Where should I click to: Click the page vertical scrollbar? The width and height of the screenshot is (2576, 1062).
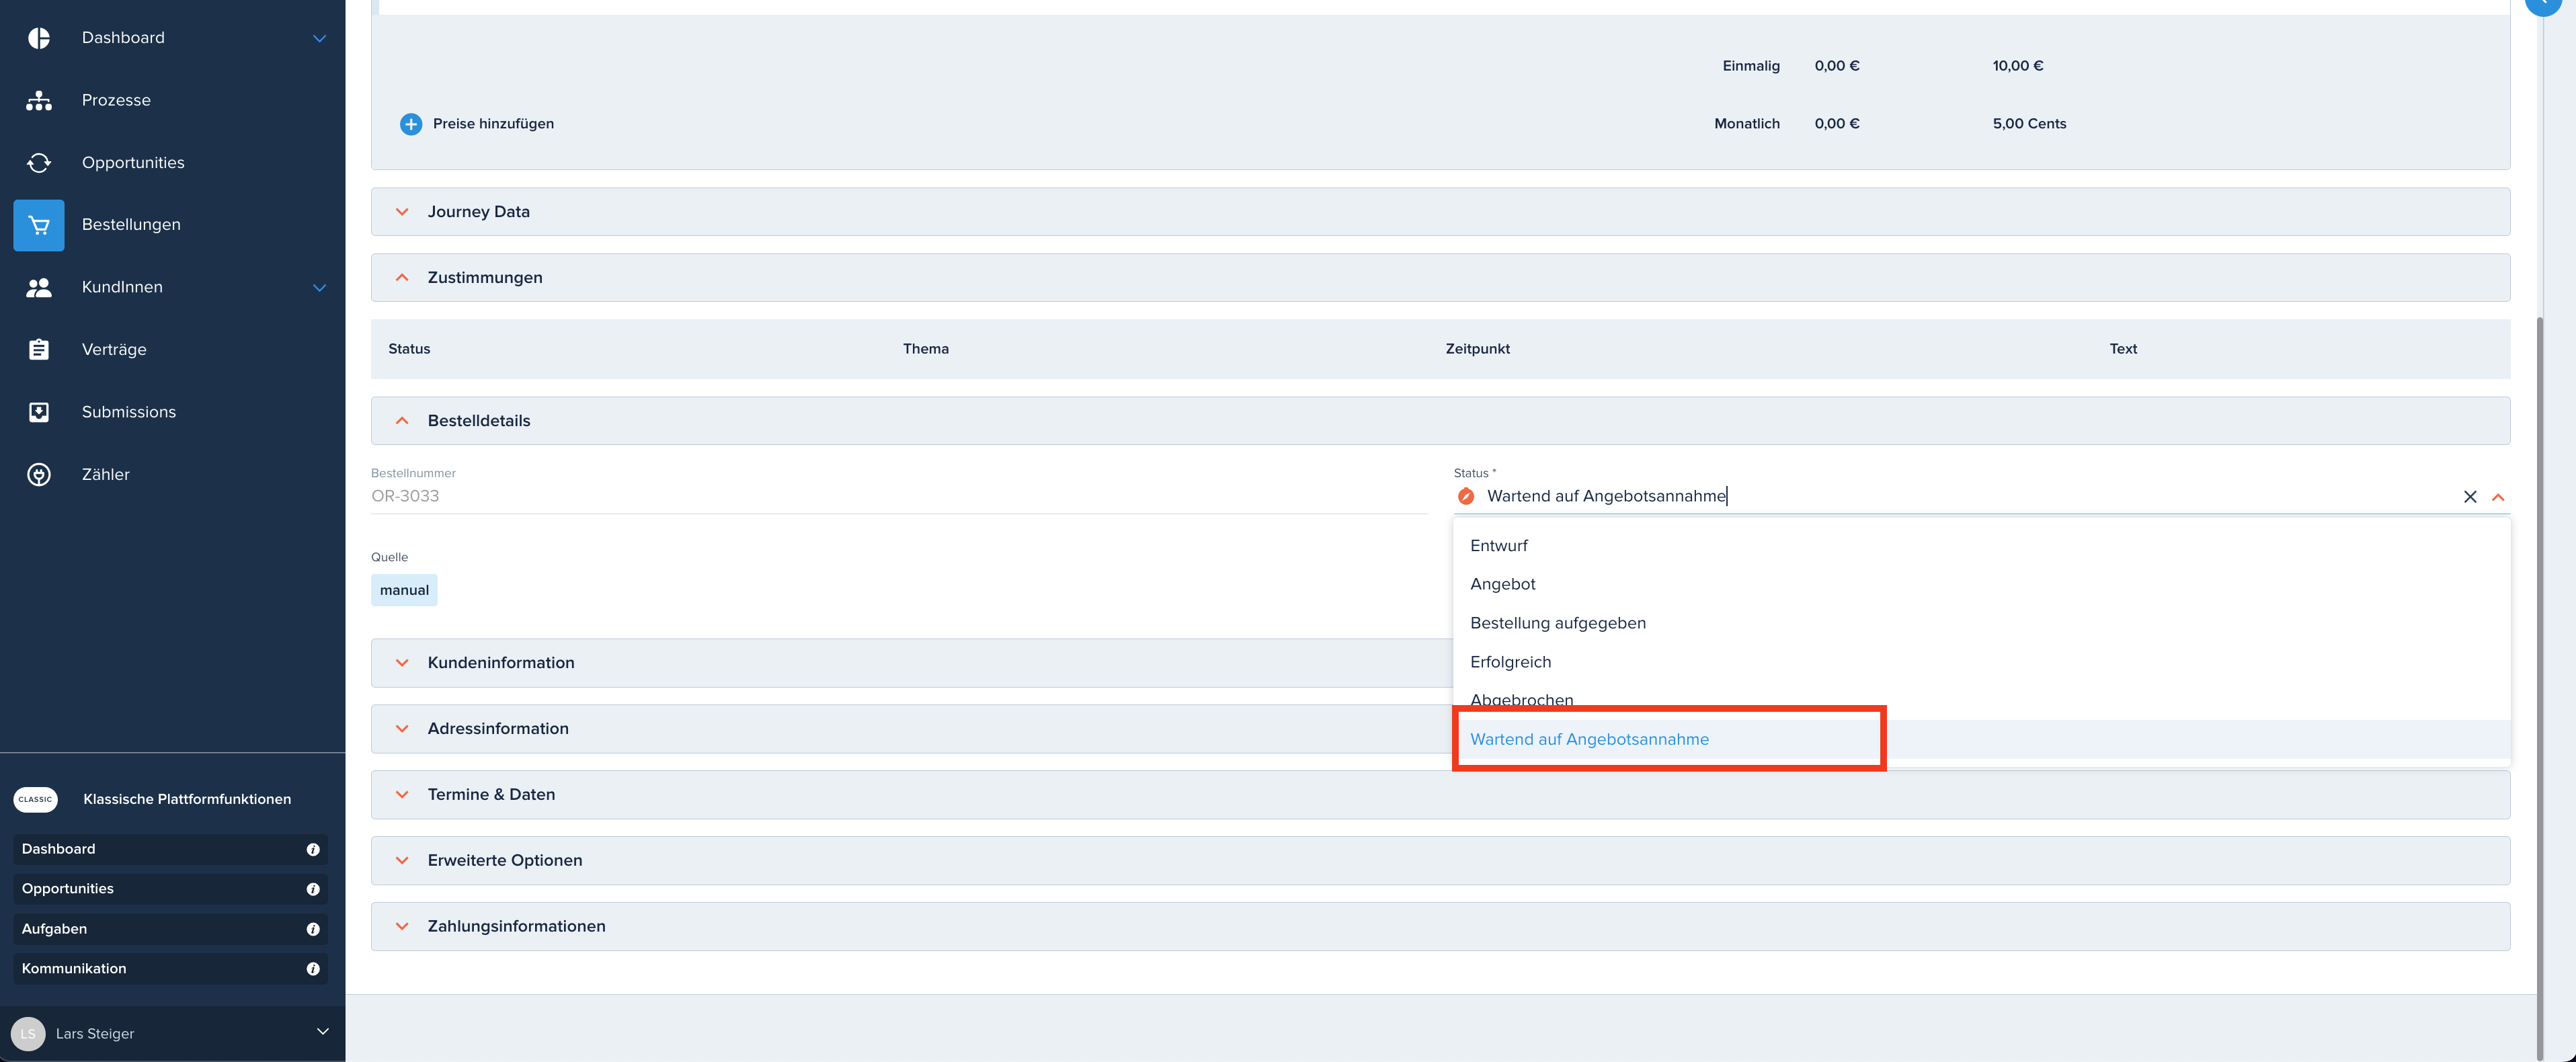click(x=2541, y=688)
